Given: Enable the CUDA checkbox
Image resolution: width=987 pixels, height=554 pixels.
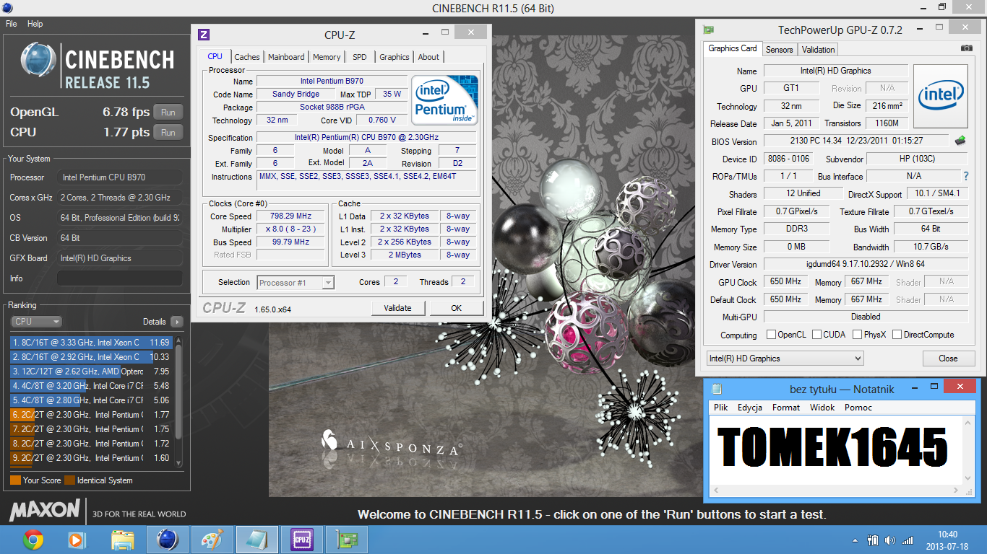Looking at the screenshot, I should pos(817,335).
